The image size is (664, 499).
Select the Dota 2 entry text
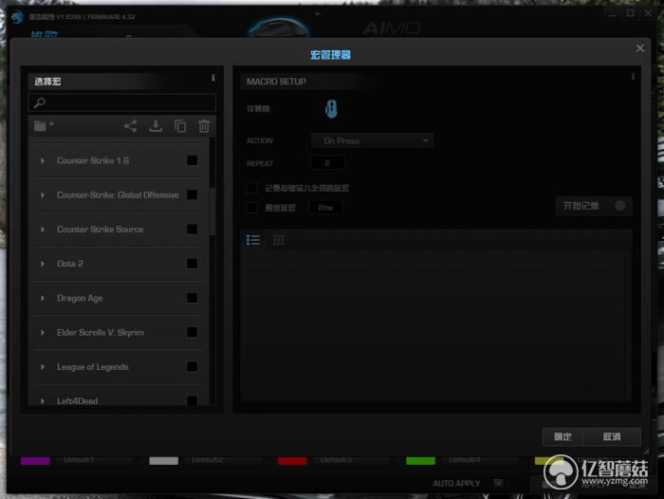coord(70,264)
